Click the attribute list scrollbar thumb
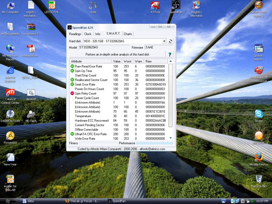 171,95
